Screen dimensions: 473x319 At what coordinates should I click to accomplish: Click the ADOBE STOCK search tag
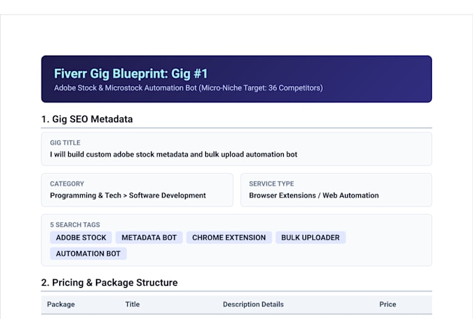click(81, 237)
